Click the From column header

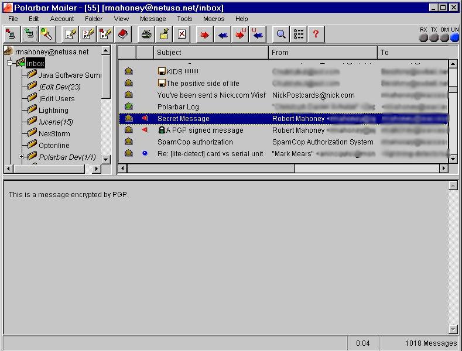pos(323,53)
